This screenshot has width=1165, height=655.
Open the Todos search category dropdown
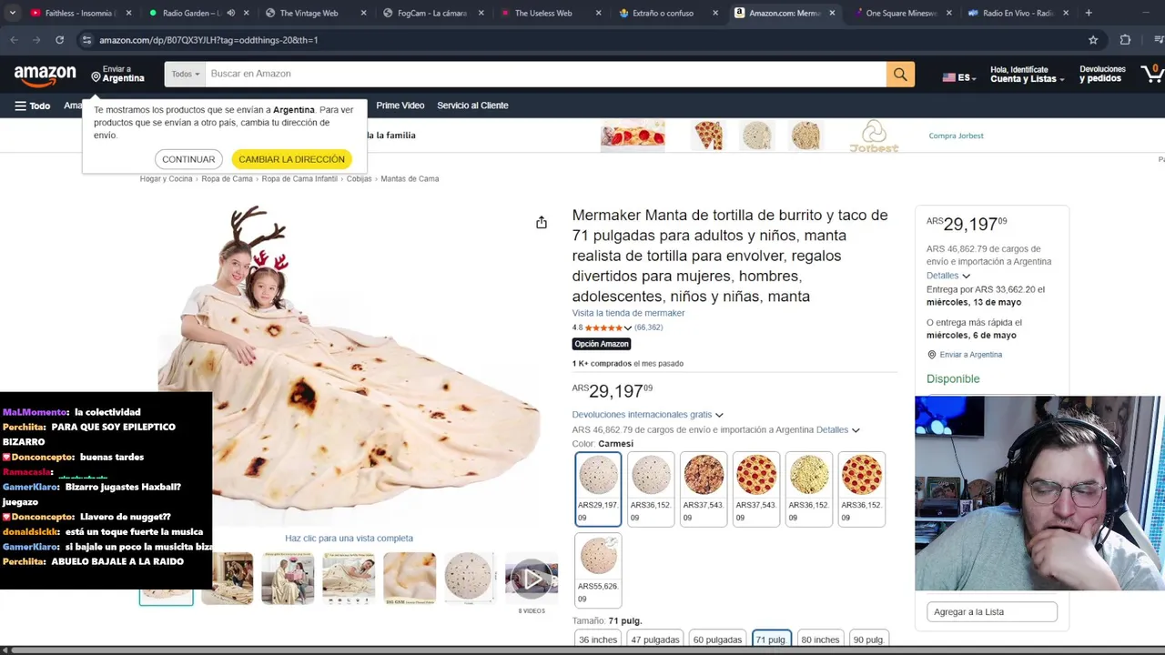pos(185,75)
